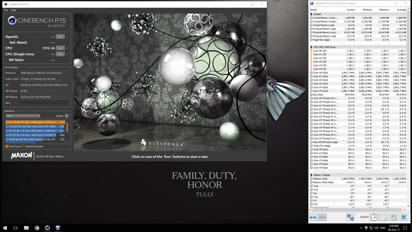Run the CPU (Single Core) benchmark

pyautogui.click(x=60, y=54)
